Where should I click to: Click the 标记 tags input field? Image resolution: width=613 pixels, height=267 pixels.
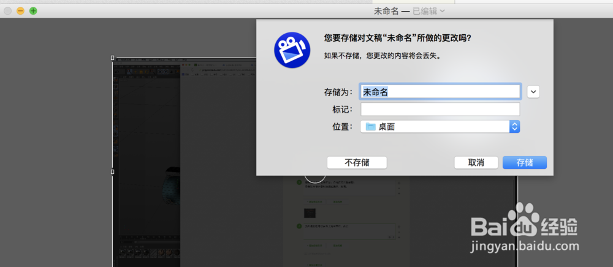pyautogui.click(x=440, y=109)
